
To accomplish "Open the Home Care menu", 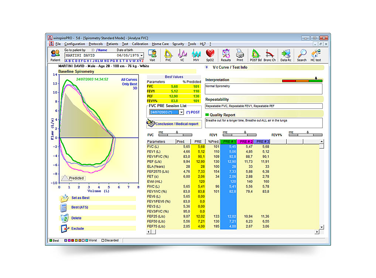I will click(x=160, y=44).
